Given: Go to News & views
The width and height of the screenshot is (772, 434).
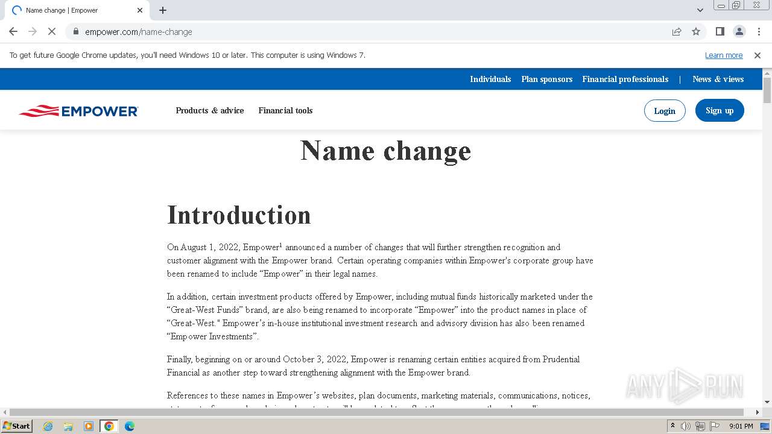Looking at the screenshot, I should 718,79.
